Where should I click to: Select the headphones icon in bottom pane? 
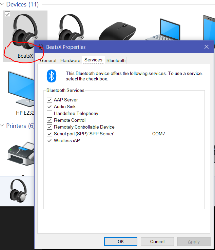pos(18,191)
